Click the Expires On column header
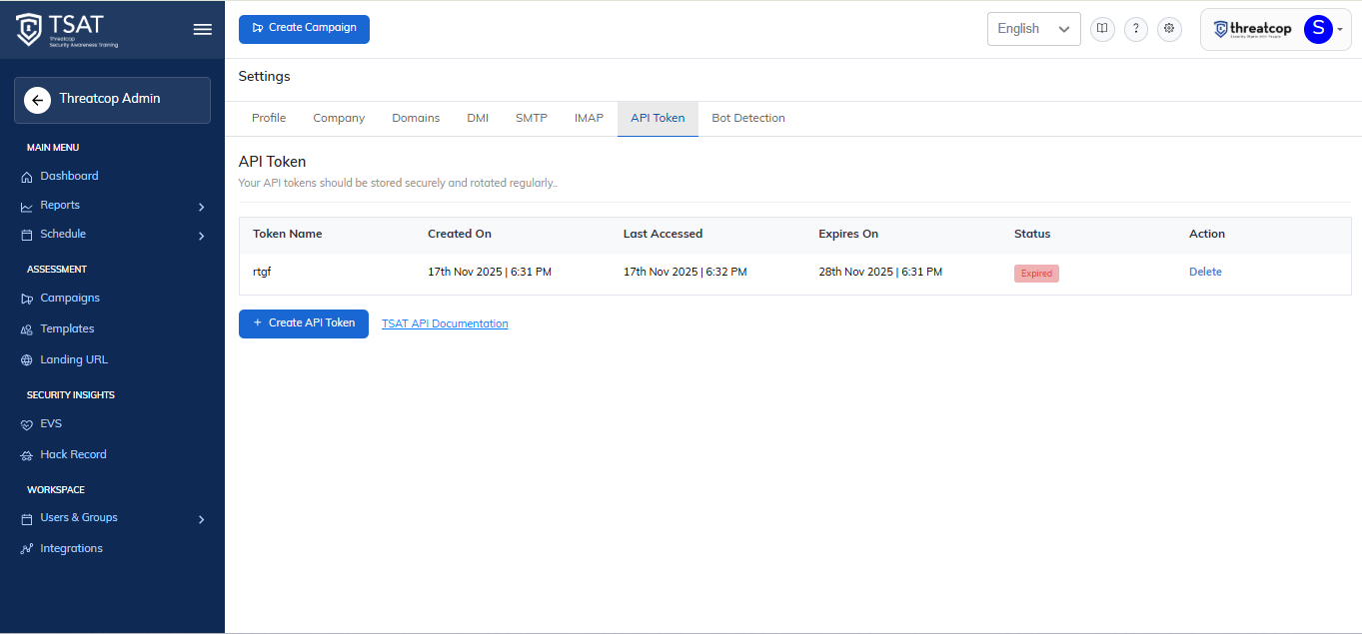 point(848,234)
